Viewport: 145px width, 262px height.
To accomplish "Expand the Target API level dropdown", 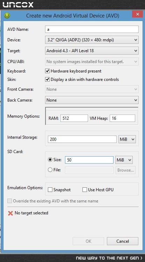I will 92,51.
